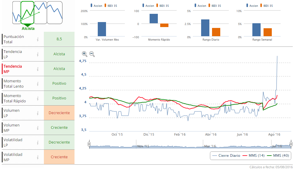Click left handle of the range navigator

[89, 144]
